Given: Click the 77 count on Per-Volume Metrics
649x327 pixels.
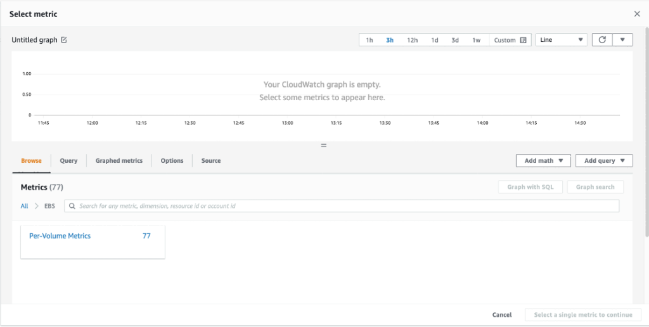Looking at the screenshot, I should [x=146, y=236].
